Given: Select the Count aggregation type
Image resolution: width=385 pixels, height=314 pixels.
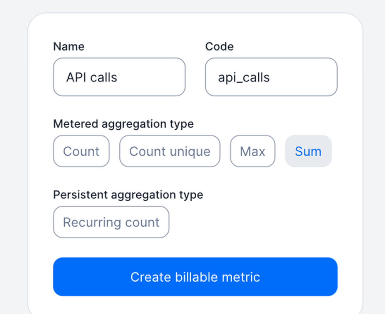Looking at the screenshot, I should (x=81, y=151).
